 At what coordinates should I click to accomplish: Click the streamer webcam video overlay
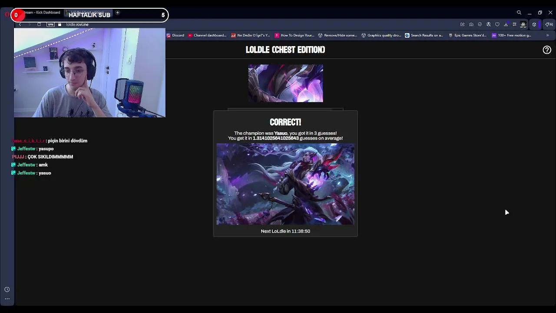(89, 73)
